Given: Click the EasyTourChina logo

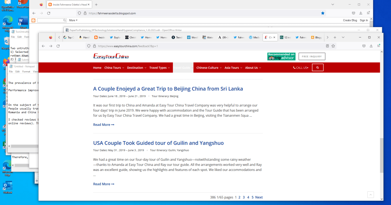Looking at the screenshot, I should point(111,56).
